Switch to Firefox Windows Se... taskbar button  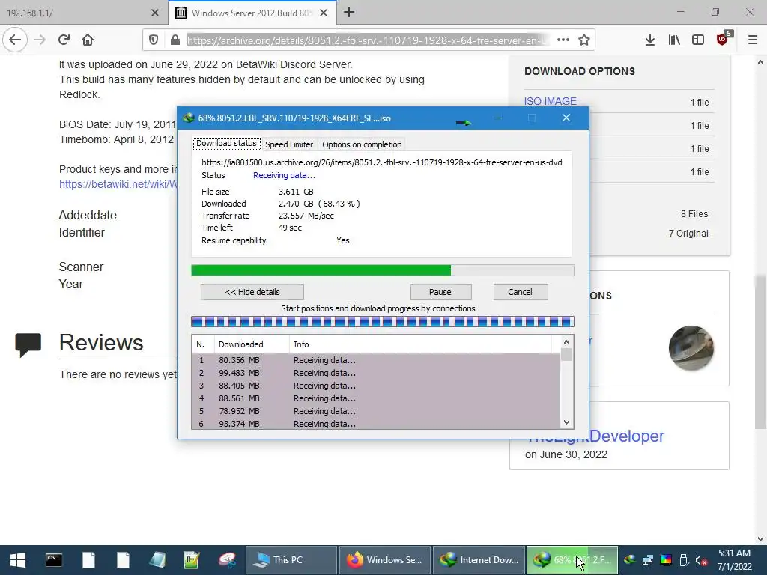point(385,560)
